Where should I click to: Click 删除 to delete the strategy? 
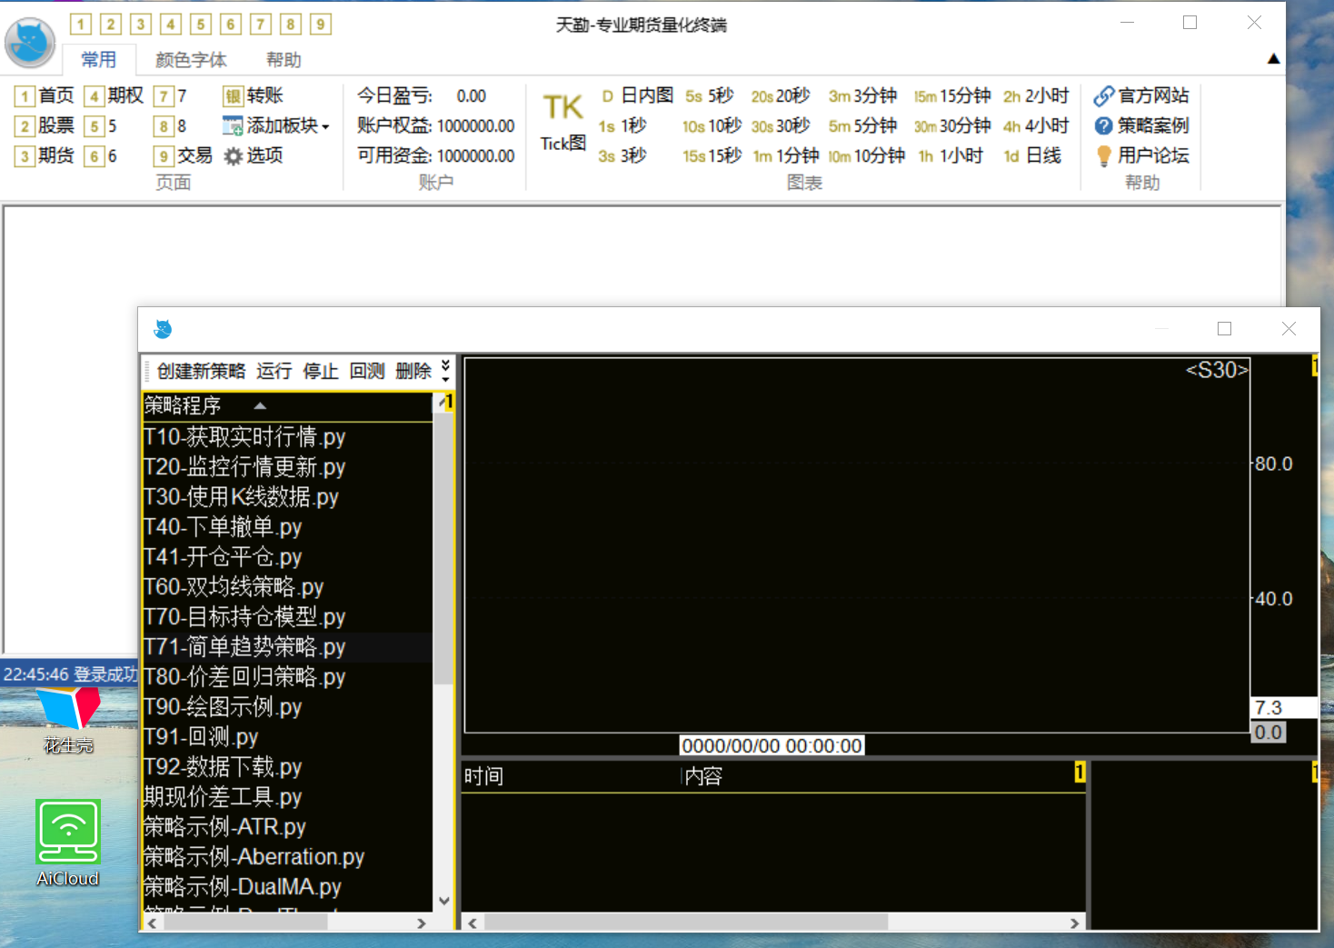[x=413, y=371]
